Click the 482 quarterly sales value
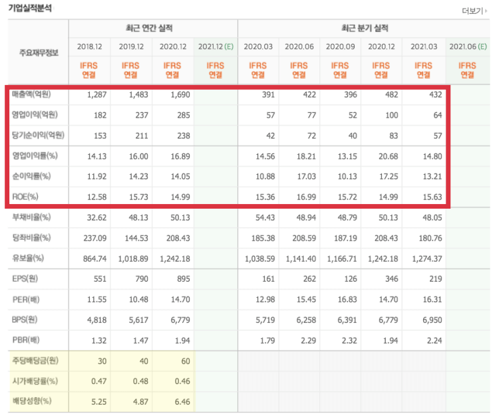499x418 pixels. click(x=391, y=95)
